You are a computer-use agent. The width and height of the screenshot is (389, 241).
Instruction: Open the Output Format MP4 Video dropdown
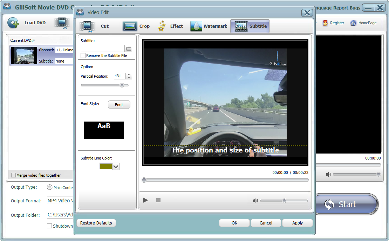click(x=60, y=201)
